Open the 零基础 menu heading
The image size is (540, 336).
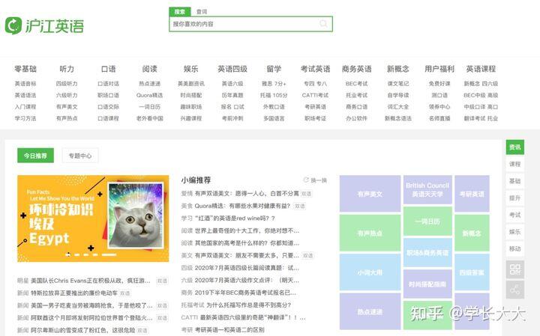(x=25, y=69)
